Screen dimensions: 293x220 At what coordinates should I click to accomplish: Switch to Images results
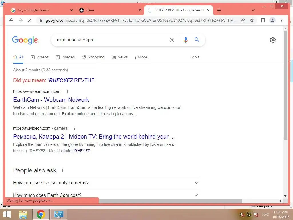65,57
